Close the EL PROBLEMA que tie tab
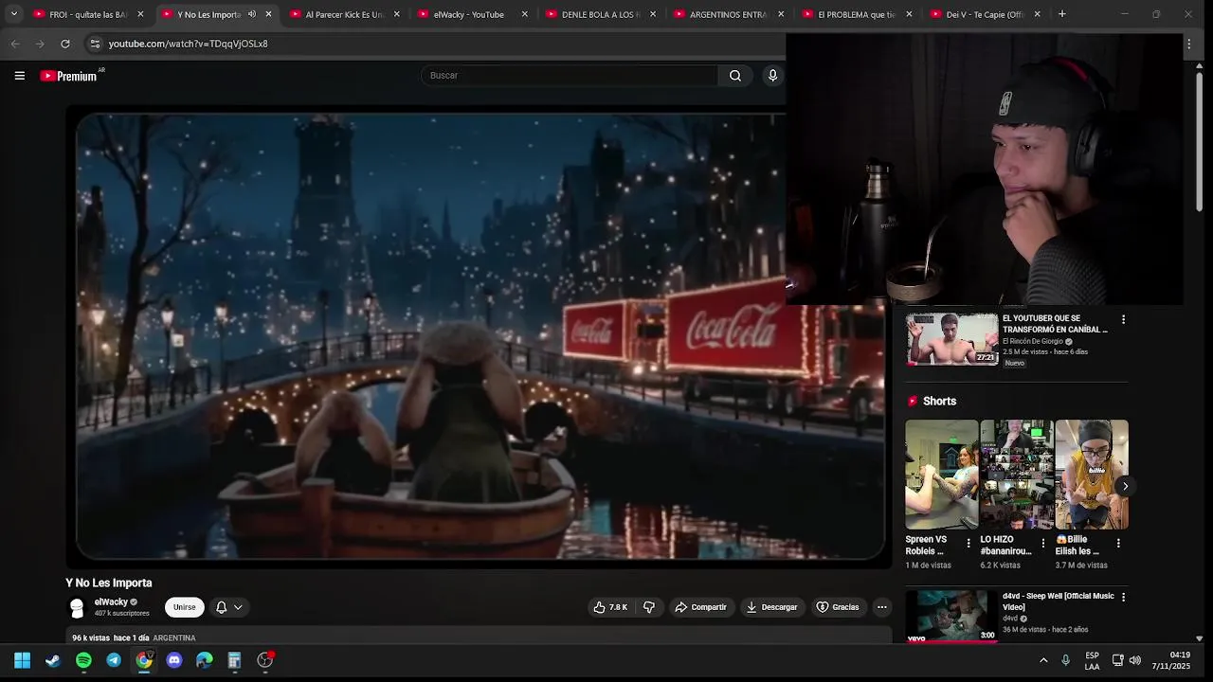 coord(909,14)
